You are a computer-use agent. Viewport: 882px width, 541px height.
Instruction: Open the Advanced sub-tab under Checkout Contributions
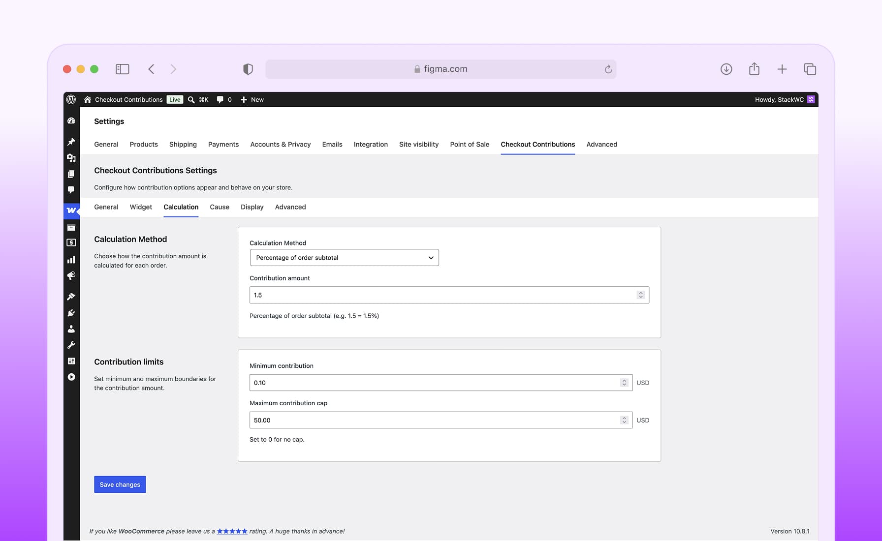pos(290,207)
